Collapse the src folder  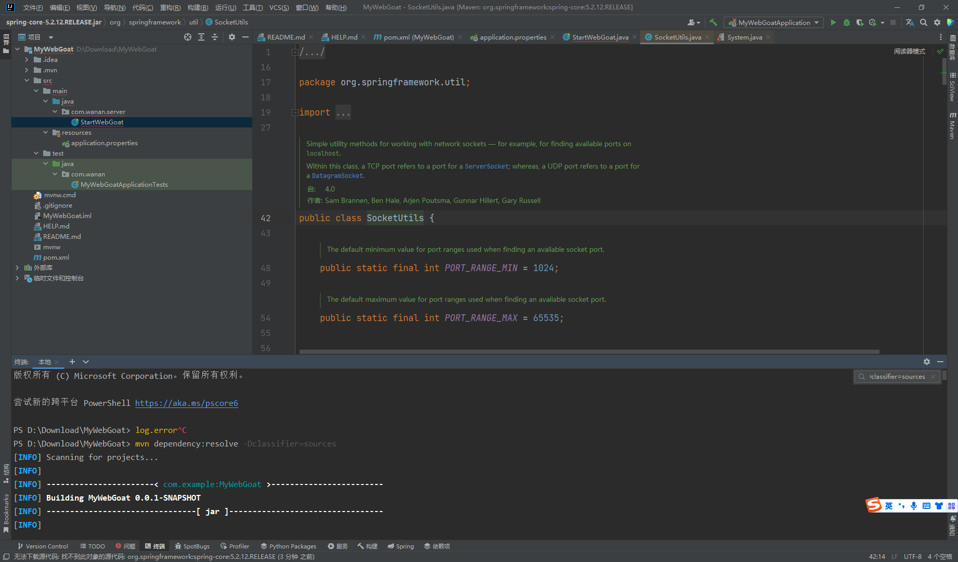[x=27, y=81]
